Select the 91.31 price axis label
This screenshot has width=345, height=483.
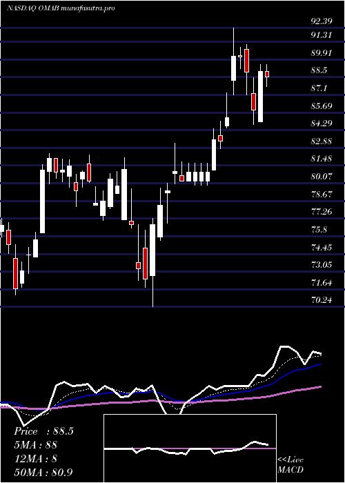(x=322, y=34)
